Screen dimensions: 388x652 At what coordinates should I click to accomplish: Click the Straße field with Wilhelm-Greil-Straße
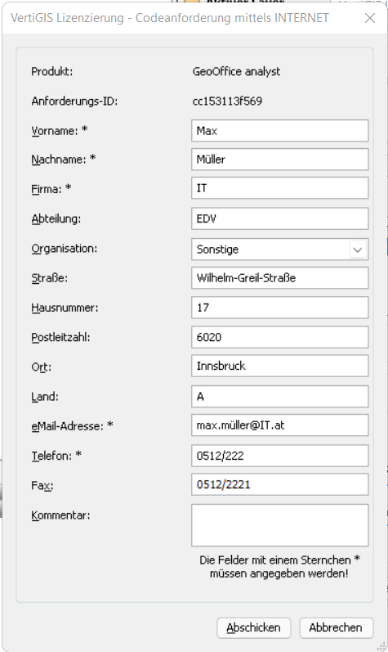pos(279,278)
